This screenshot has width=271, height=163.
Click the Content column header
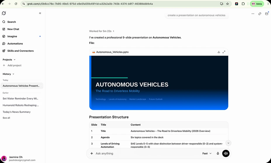point(135,125)
